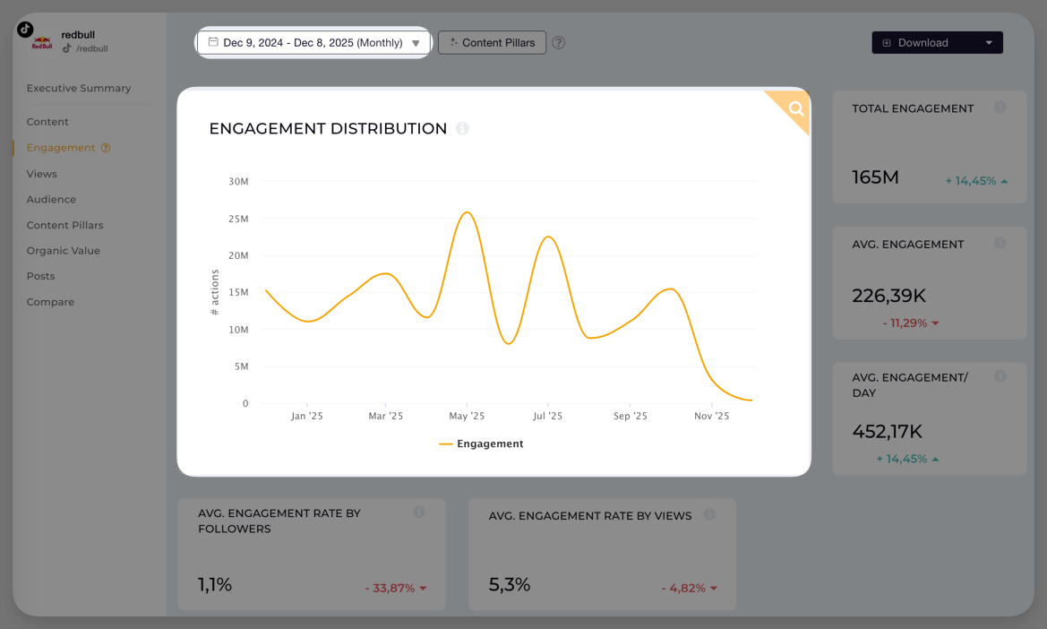
Task: Click the Content Pillars button
Action: (x=492, y=43)
